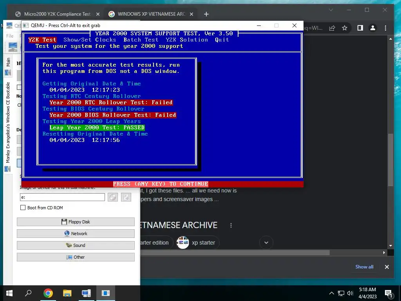Click the computer icon in Qt toolbar
Viewport: 401px width, 301px height.
coord(13,47)
